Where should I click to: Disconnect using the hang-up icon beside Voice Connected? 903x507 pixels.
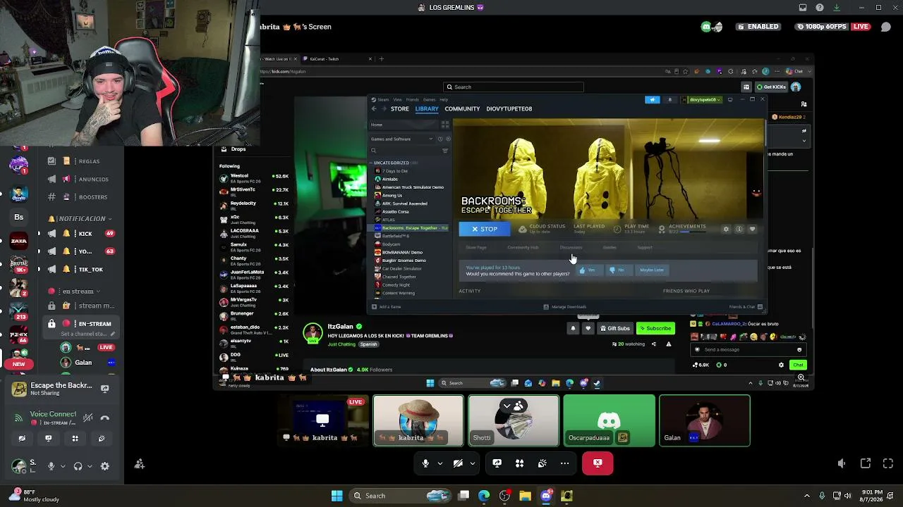104,418
